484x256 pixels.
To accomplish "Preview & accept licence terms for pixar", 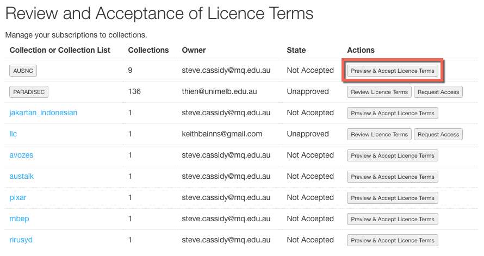I will click(x=392, y=198).
